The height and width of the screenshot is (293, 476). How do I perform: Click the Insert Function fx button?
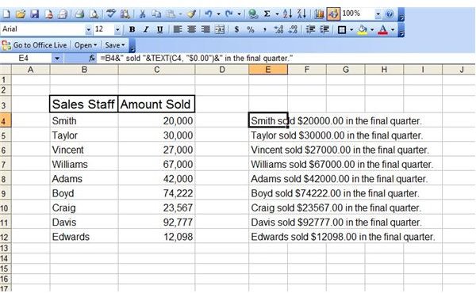pyautogui.click(x=92, y=58)
